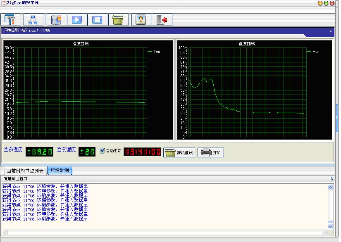Click the red digital clock display
341x242 pixels.
pyautogui.click(x=143, y=152)
